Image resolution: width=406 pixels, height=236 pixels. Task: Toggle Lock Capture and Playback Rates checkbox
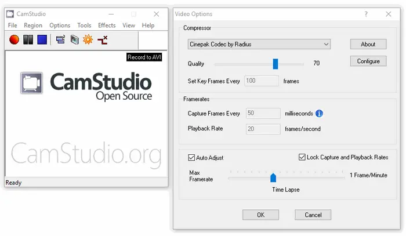pyautogui.click(x=302, y=157)
